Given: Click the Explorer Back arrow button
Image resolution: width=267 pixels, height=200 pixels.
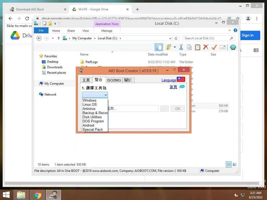Looking at the screenshot, I should pyautogui.click(x=39, y=38).
